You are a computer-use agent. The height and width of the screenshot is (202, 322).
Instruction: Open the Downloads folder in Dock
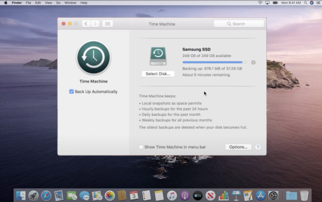click(291, 195)
